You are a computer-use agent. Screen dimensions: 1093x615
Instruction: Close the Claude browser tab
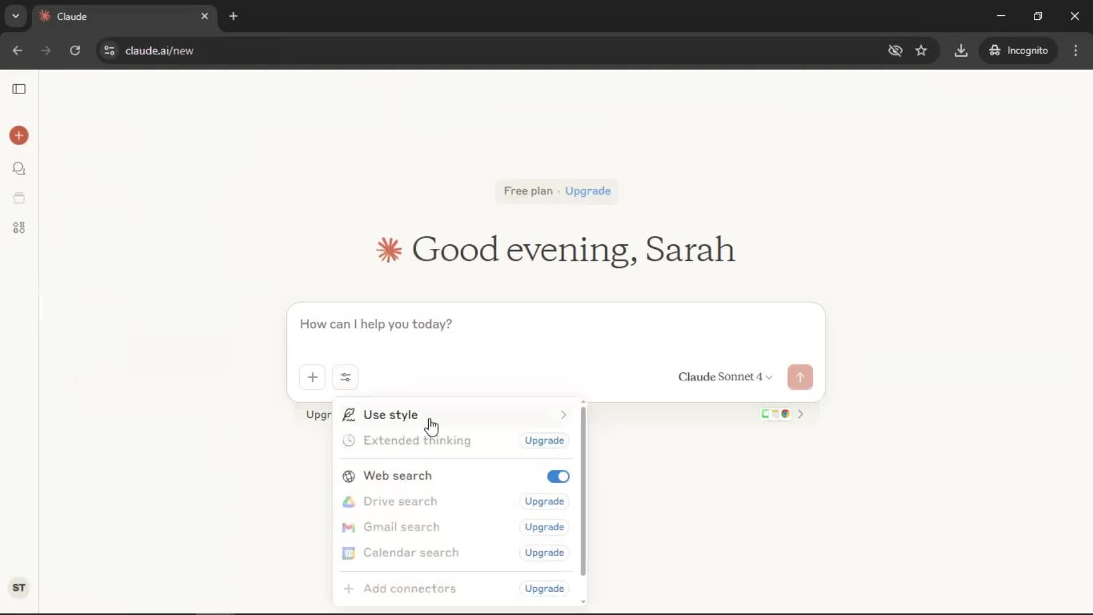tap(204, 17)
